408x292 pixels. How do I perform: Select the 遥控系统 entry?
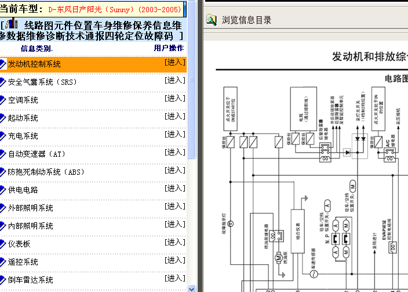click(x=23, y=262)
